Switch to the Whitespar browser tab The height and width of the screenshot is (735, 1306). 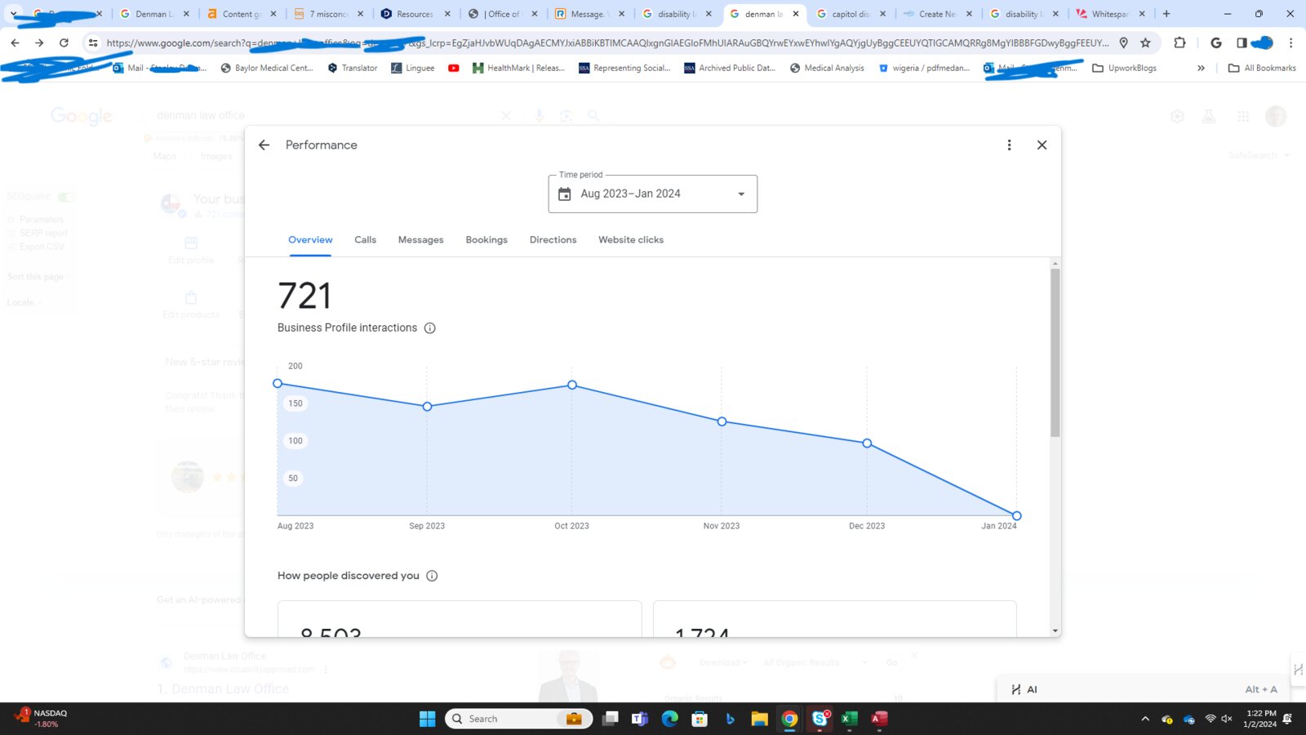1110,14
